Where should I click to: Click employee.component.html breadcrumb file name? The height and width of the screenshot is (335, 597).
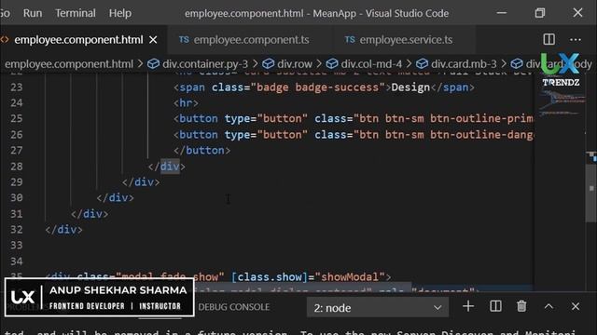tap(68, 64)
